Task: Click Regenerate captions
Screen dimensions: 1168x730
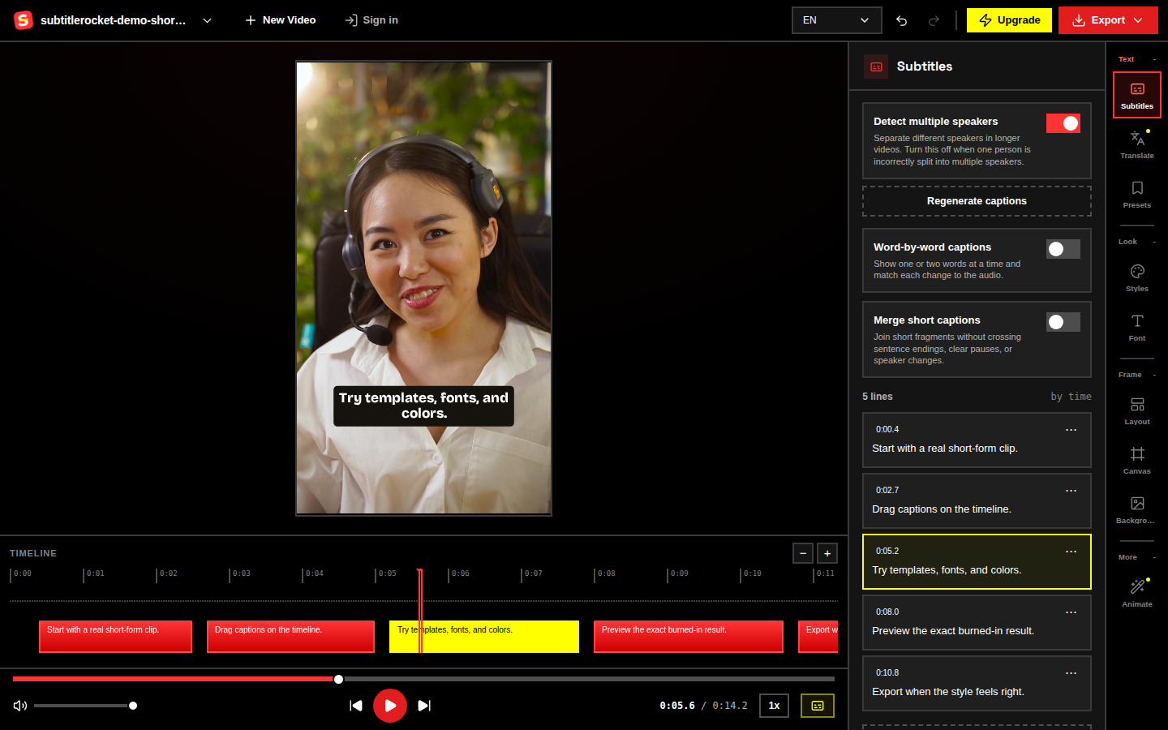Action: pos(977,201)
